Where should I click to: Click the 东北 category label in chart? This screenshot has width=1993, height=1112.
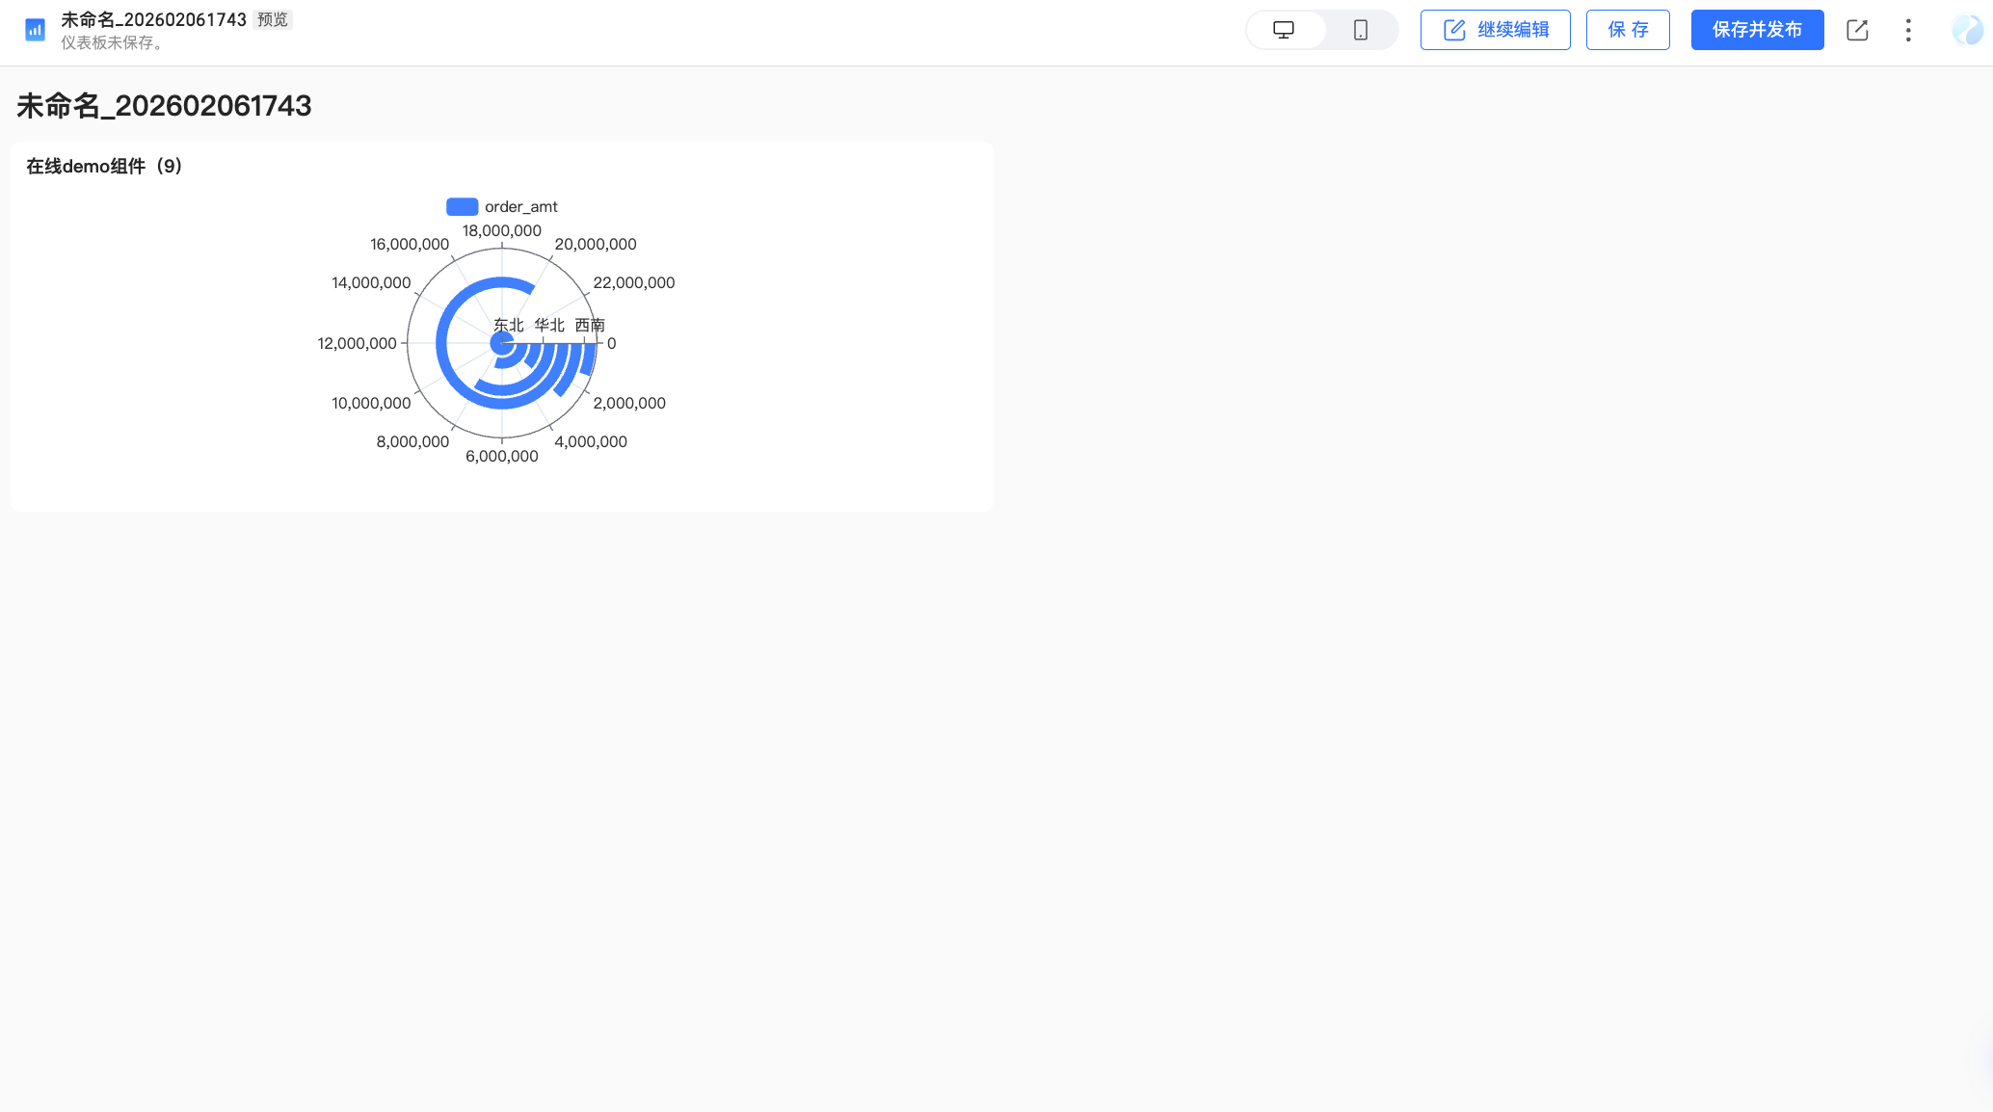508,325
